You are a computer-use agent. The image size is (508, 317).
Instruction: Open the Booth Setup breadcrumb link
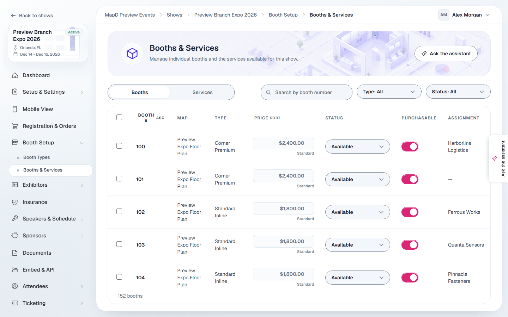click(283, 15)
